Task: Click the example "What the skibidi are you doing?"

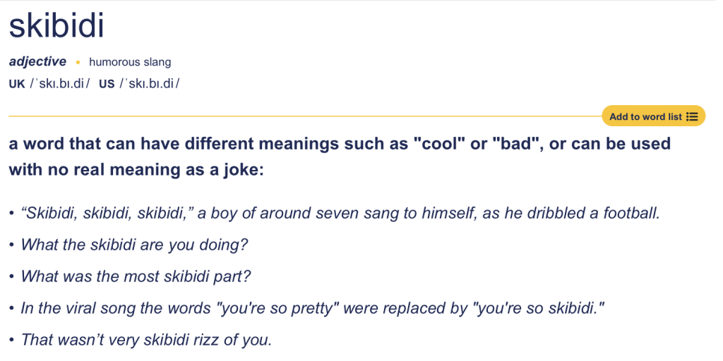Action: pyautogui.click(x=134, y=245)
